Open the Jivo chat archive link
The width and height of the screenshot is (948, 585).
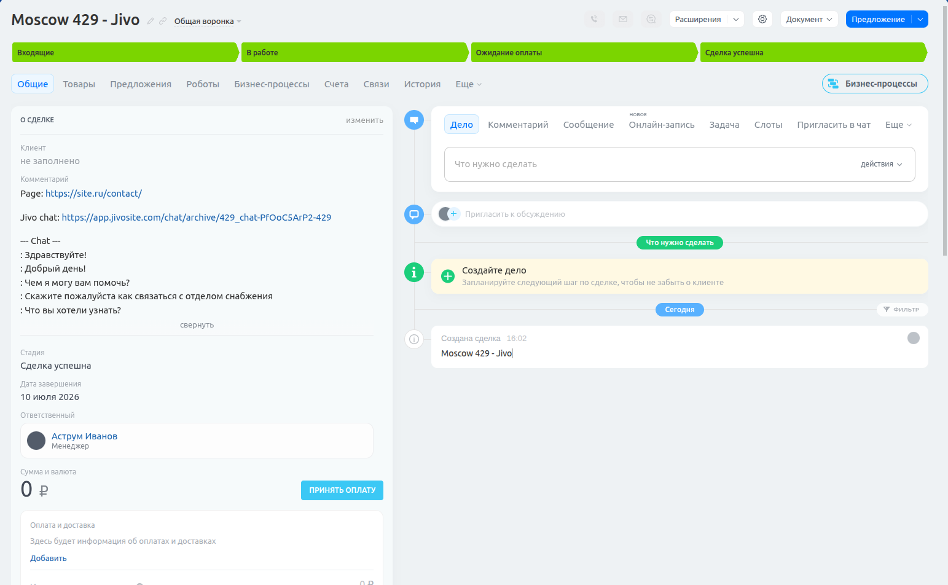[197, 218]
